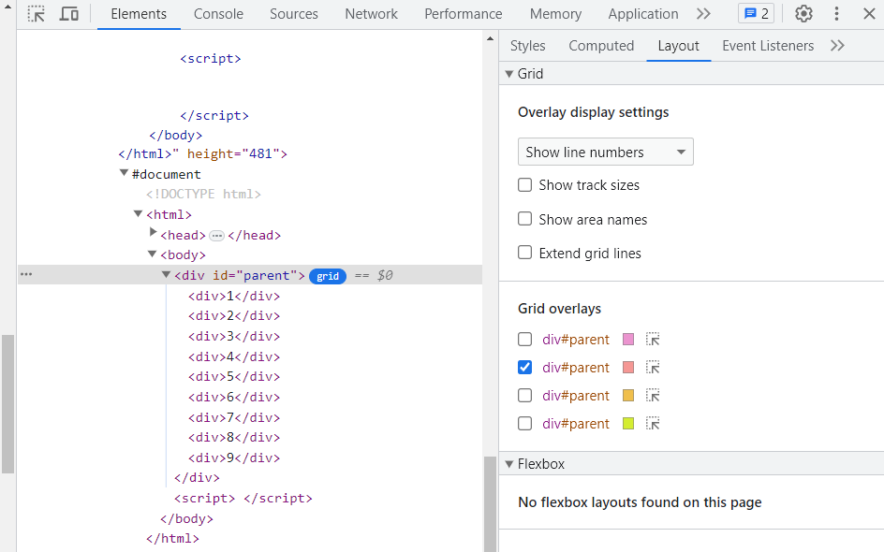Collapse the Flexbox section
This screenshot has width=884, height=552.
[x=510, y=464]
